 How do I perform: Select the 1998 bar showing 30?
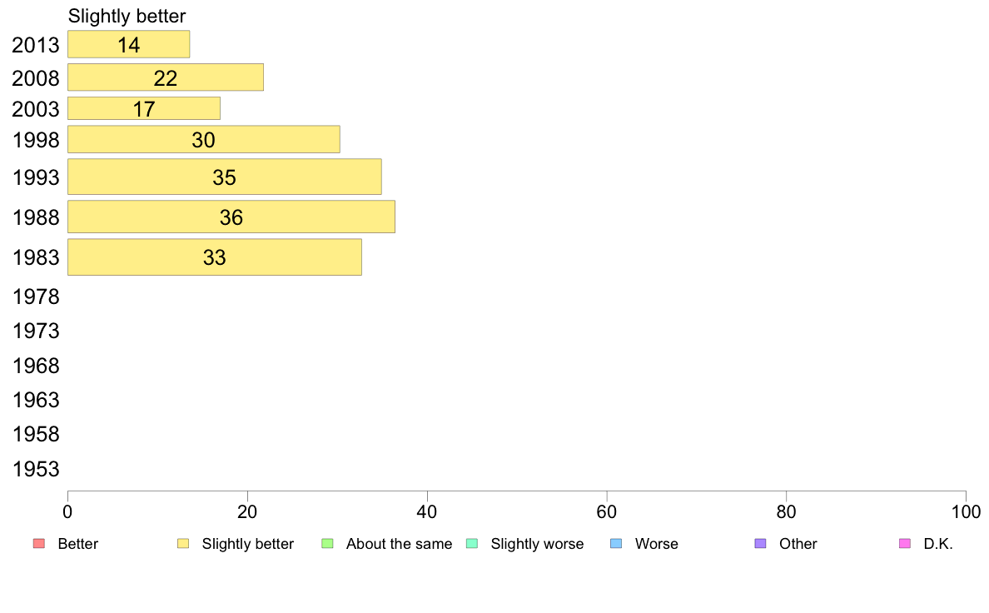204,140
